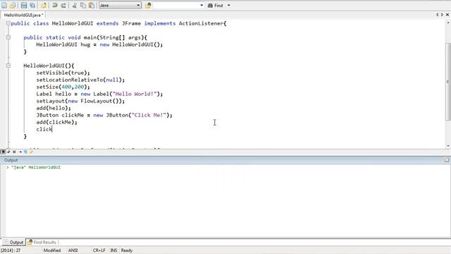Show previous editor tabs with left arrow
The width and height of the screenshot is (451, 254).
point(437,15)
